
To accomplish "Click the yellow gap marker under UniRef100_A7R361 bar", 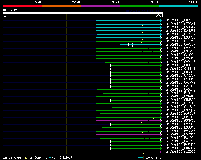I will 143,25.
